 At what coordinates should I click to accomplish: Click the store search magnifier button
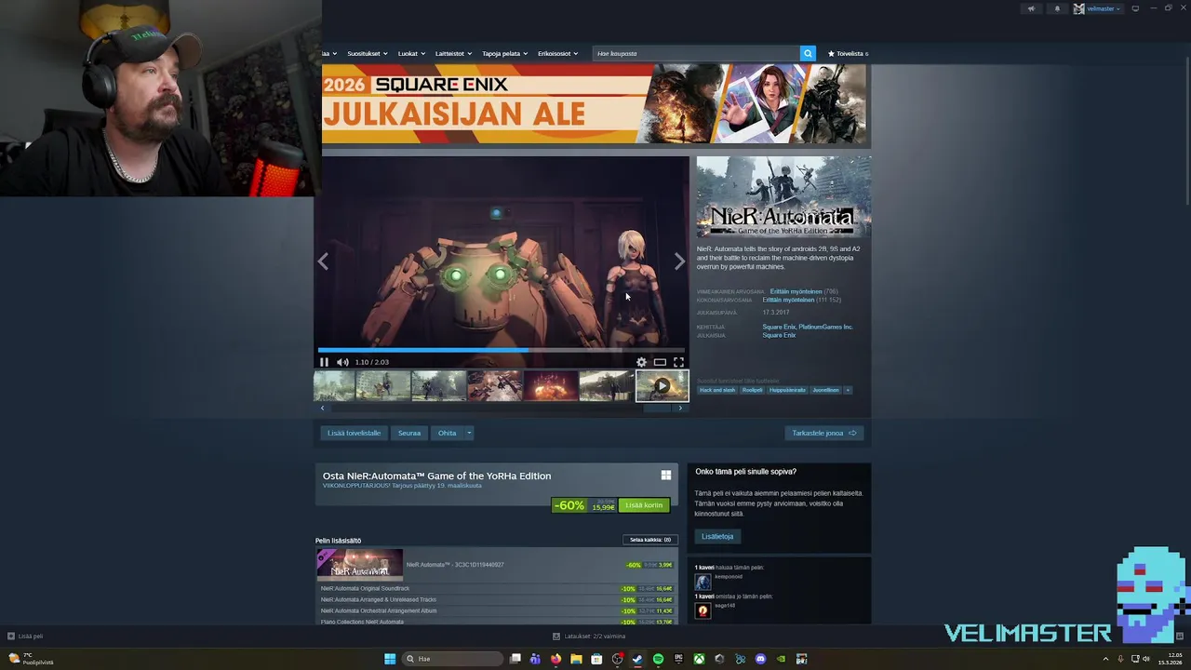coord(808,53)
